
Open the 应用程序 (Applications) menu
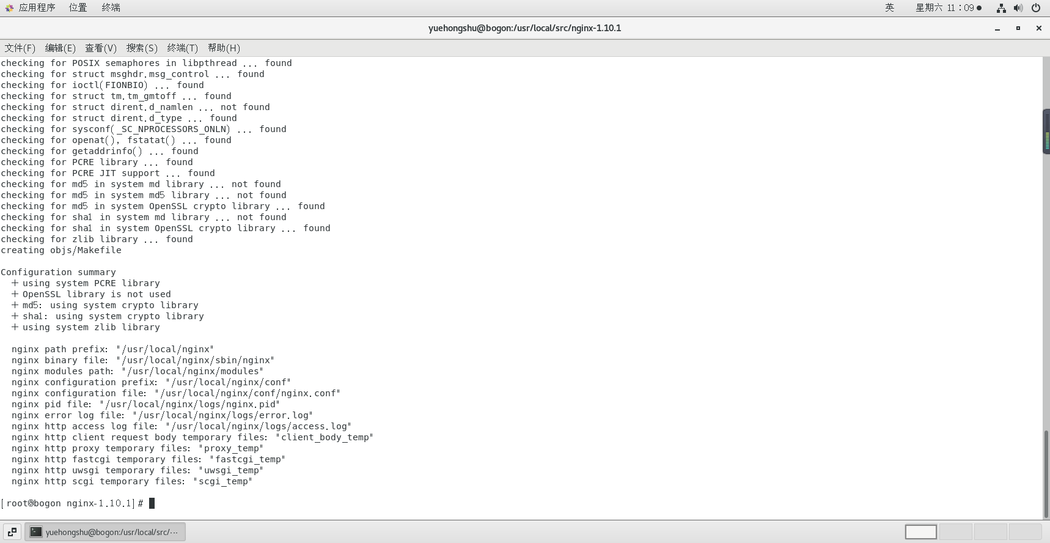37,8
